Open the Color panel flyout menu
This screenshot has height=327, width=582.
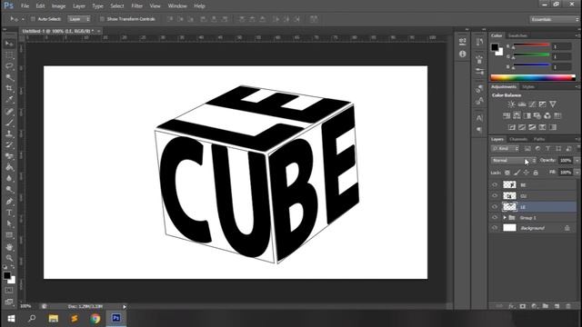click(x=577, y=35)
